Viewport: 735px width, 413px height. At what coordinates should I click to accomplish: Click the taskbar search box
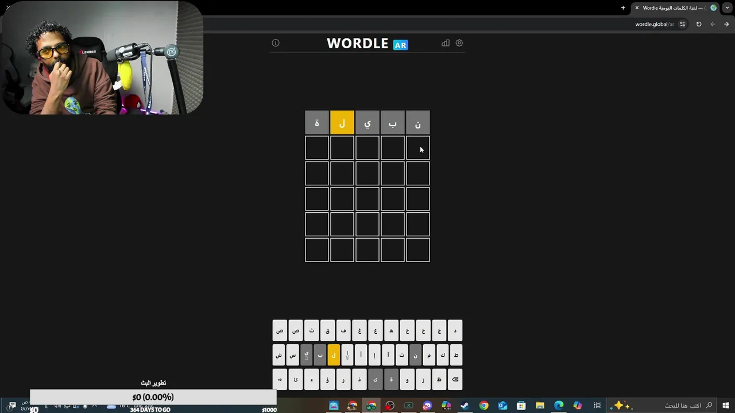(x=663, y=406)
